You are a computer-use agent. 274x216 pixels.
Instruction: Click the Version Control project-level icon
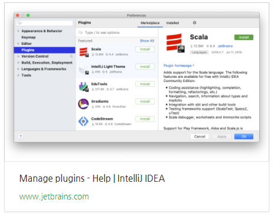coord(71,56)
